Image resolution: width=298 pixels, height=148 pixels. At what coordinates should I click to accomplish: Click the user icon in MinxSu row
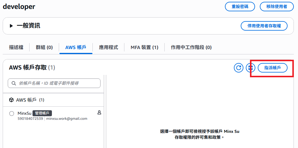click(99, 113)
